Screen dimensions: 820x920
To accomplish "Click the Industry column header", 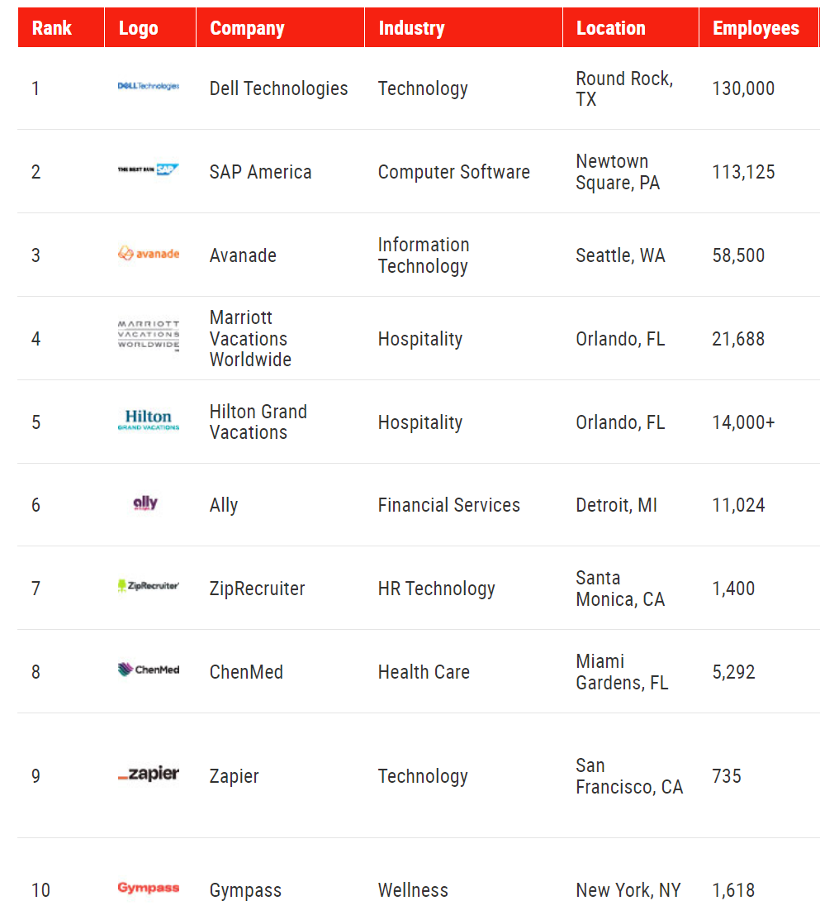I will coord(411,28).
